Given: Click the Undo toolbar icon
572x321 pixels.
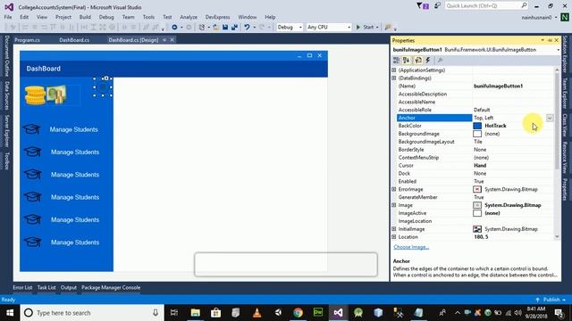Looking at the screenshot, I should point(247,28).
